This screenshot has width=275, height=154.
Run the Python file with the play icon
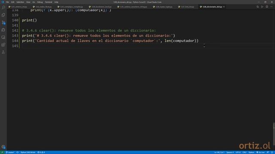tap(262, 7)
